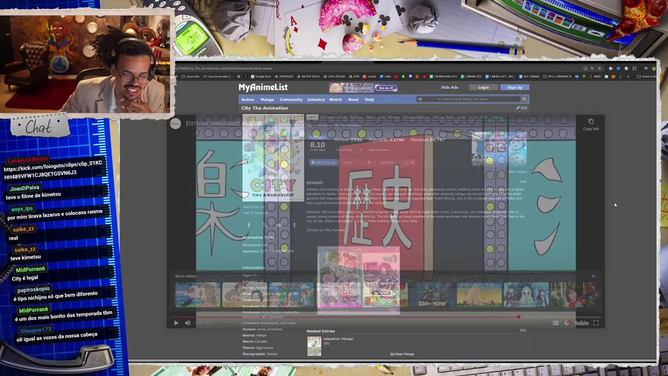Click the MyAnimeList logo
This screenshot has width=668, height=376.
(x=263, y=87)
